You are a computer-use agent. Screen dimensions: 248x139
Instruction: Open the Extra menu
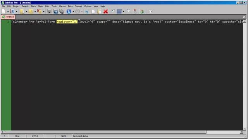click(70, 7)
